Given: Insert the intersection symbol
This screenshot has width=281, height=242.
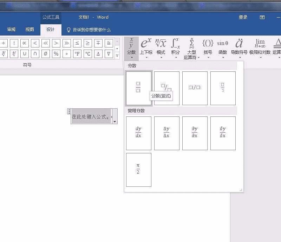Looking at the screenshot, I should click(35, 54).
